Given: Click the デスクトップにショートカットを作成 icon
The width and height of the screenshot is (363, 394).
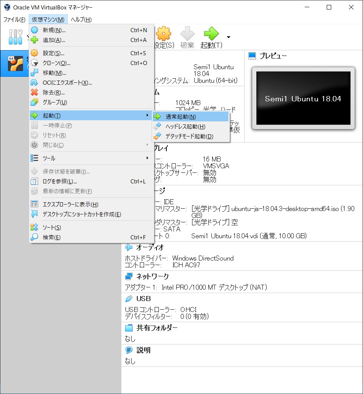Looking at the screenshot, I should pos(34,214).
